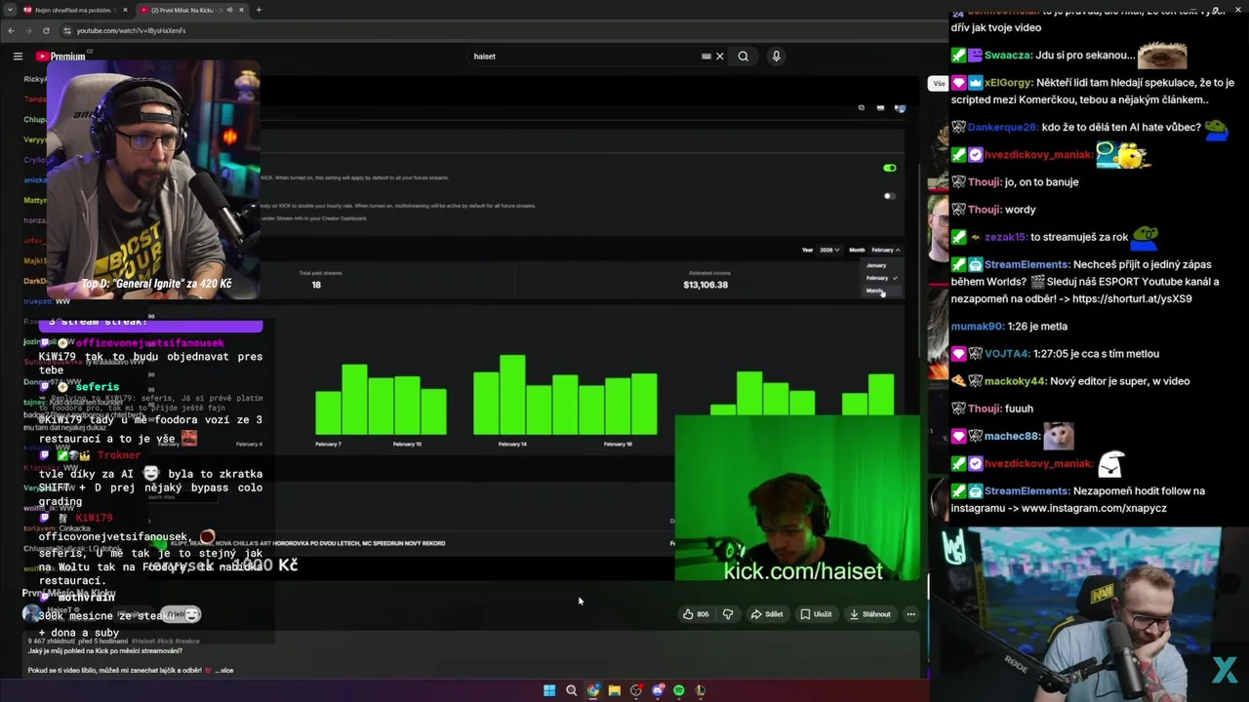Click the February 14 chart label
The width and height of the screenshot is (1249, 702).
(512, 445)
